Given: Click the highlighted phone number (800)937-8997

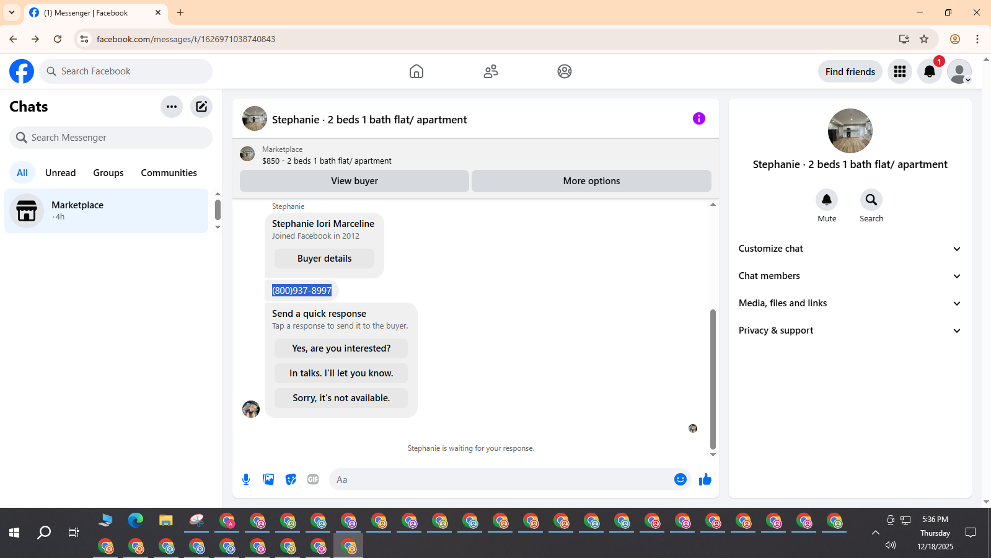Looking at the screenshot, I should [x=302, y=290].
